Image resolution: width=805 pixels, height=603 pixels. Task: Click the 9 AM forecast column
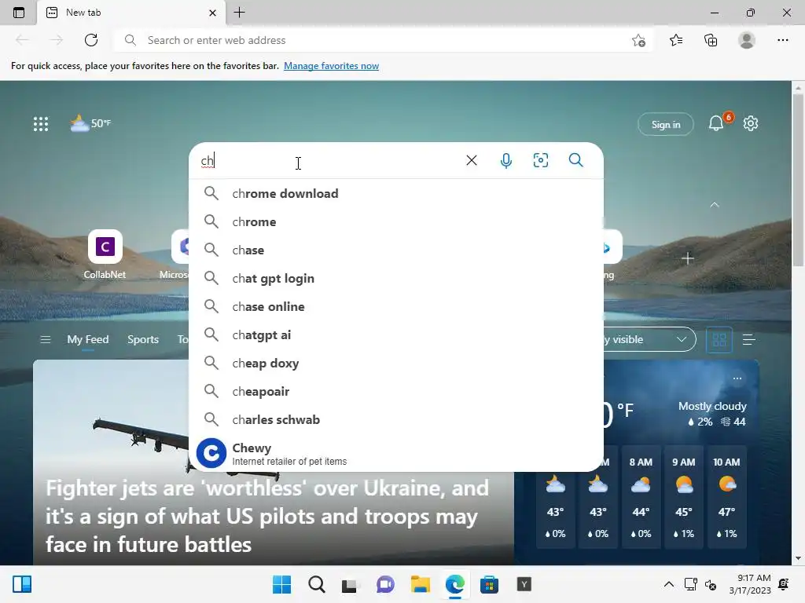[683, 497]
